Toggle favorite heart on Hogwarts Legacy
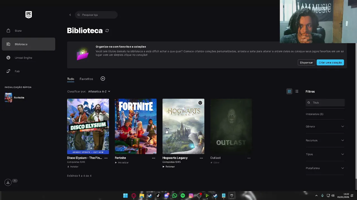This screenshot has width=357, height=200. tap(200, 103)
